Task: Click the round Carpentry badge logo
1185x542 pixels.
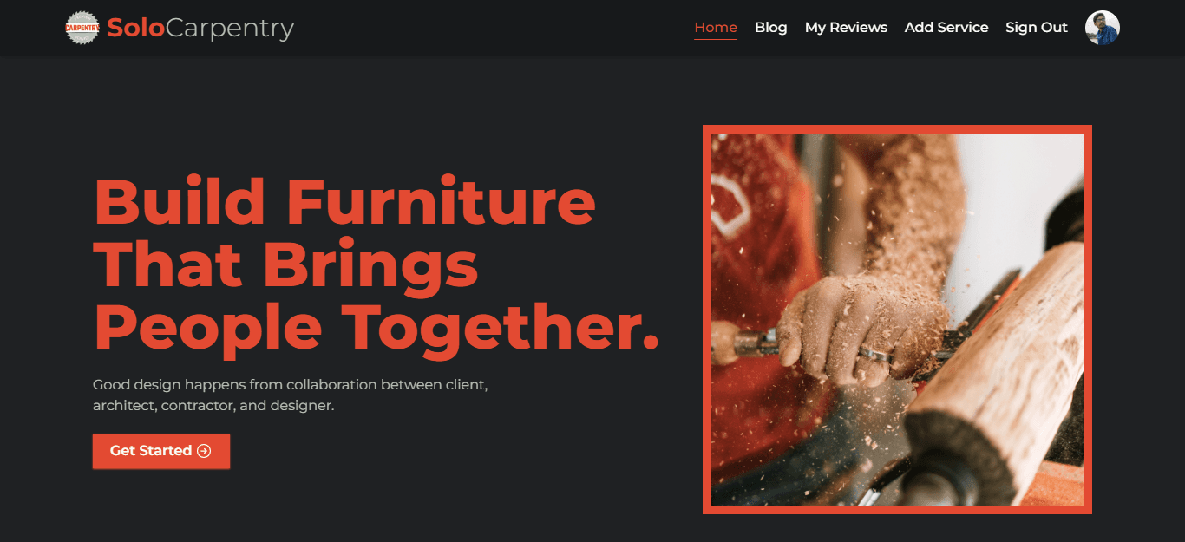Action: (82, 28)
